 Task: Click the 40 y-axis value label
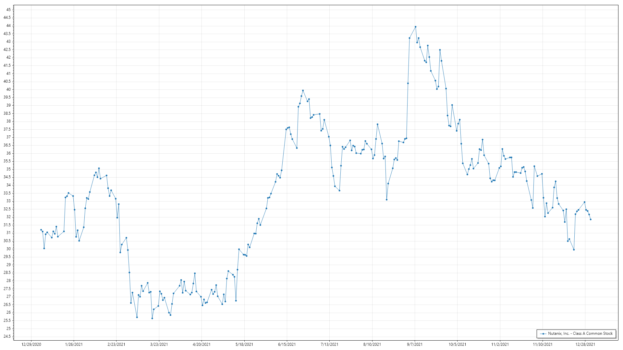pyautogui.click(x=8, y=89)
